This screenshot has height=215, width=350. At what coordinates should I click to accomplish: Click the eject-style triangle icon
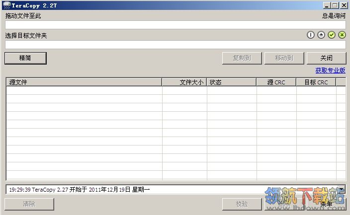(321, 35)
